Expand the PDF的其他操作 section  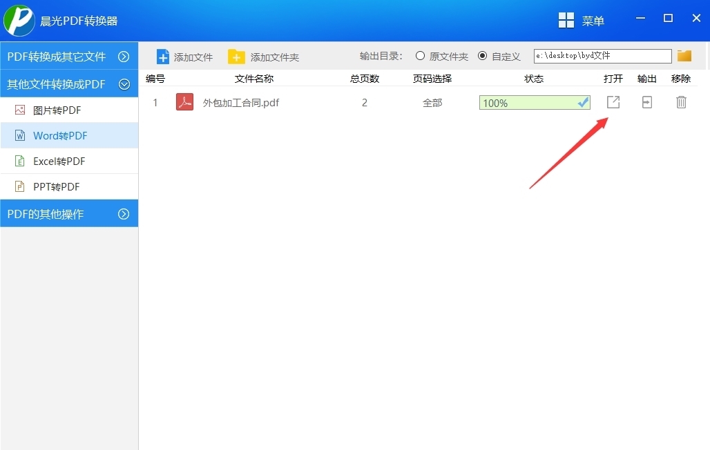point(69,213)
